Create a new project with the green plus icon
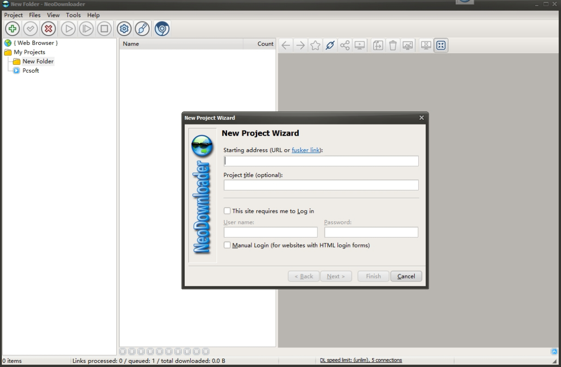Viewport: 561px width, 367px height. point(12,29)
